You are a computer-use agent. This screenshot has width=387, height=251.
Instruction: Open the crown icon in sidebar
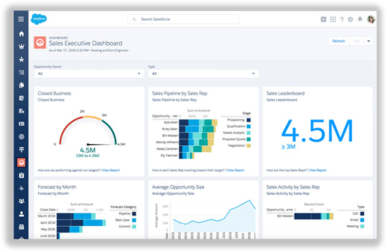pos(21,46)
